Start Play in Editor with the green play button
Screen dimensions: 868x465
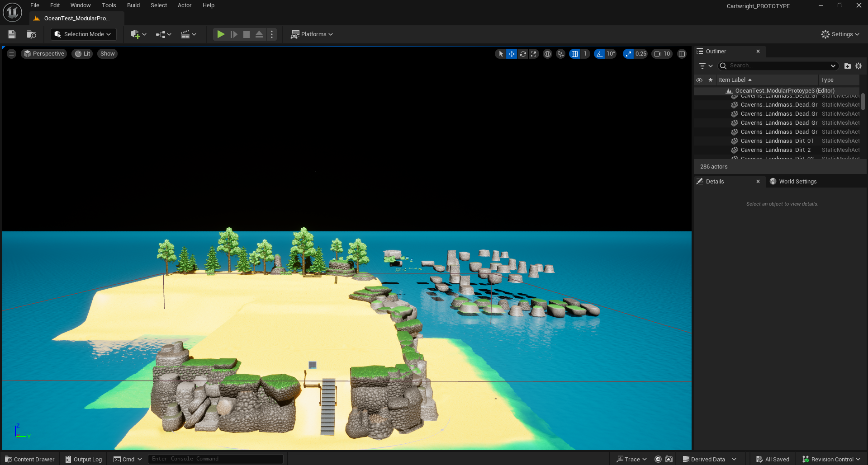[x=221, y=34]
